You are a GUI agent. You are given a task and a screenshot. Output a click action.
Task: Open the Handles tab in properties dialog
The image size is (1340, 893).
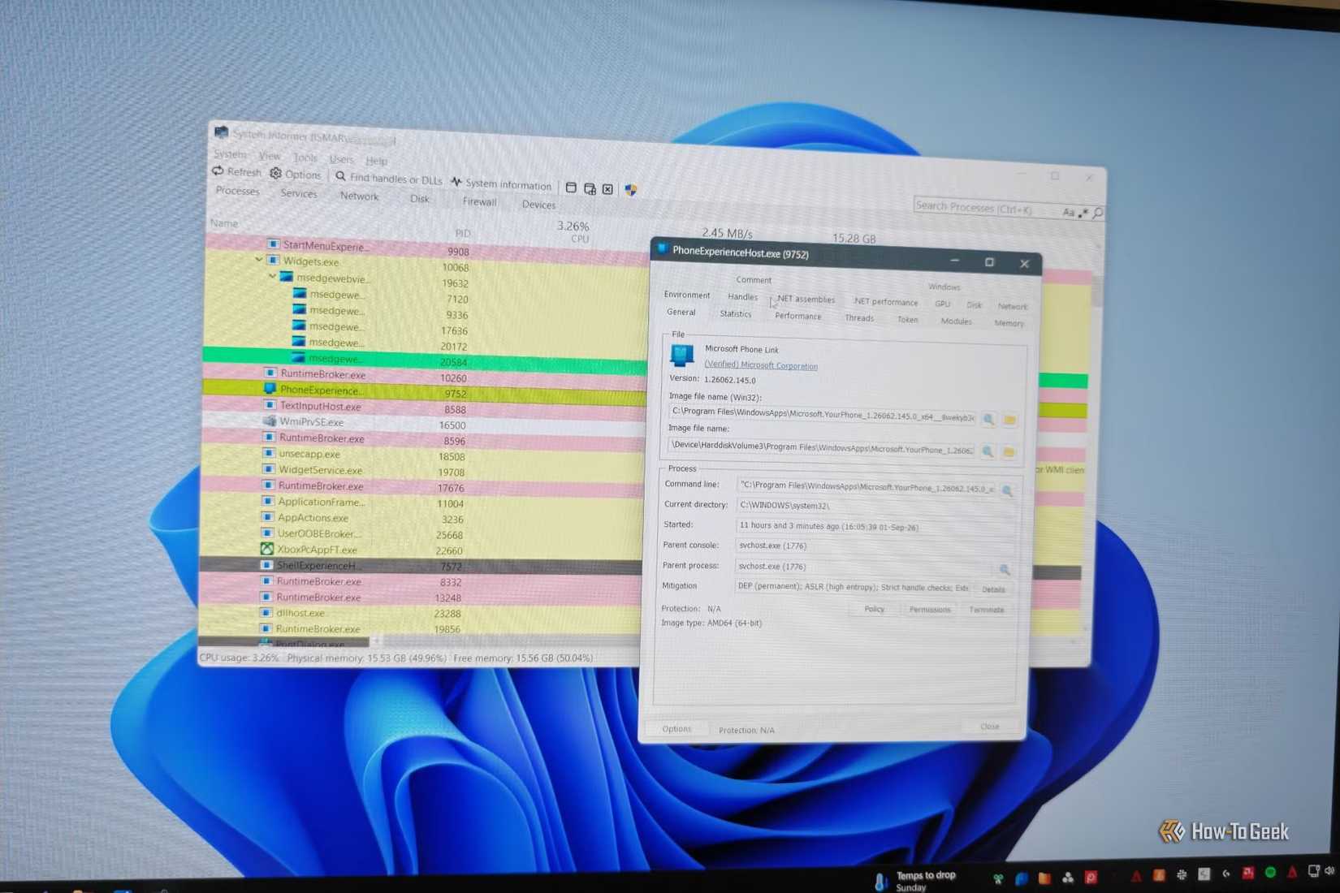(742, 297)
